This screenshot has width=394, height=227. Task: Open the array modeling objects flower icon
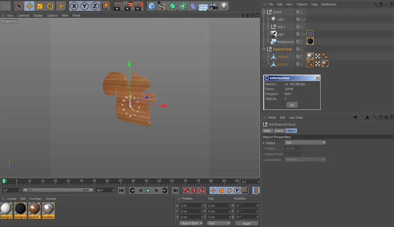tap(183, 6)
